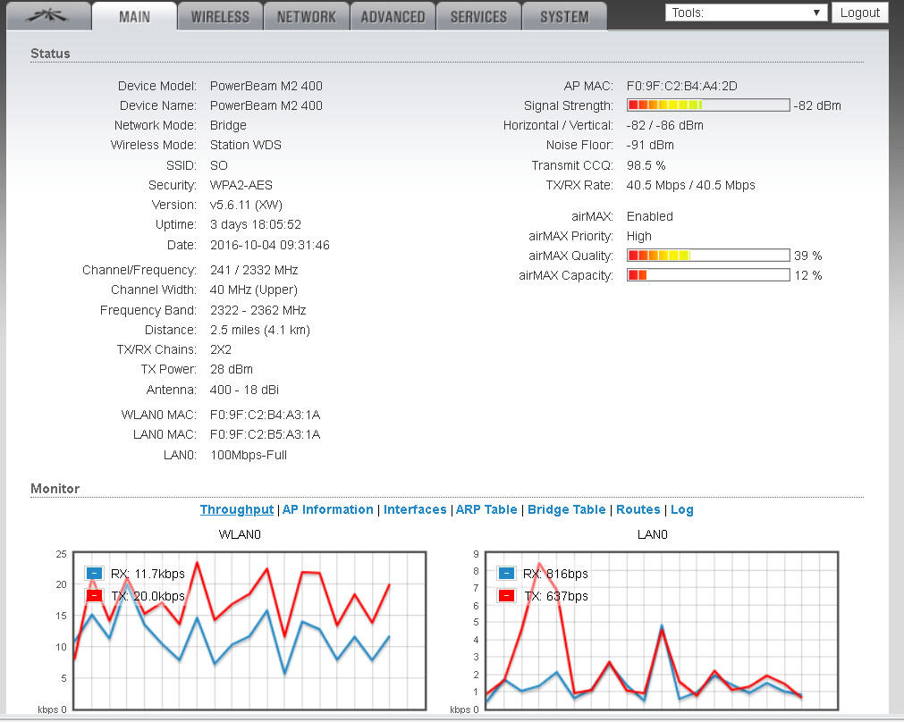View the Interfaces monitor
This screenshot has width=904, height=722.
pos(415,509)
